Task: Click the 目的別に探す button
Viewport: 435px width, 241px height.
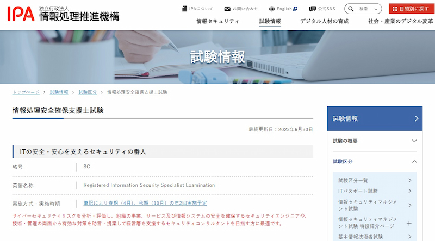Action: click(x=411, y=9)
